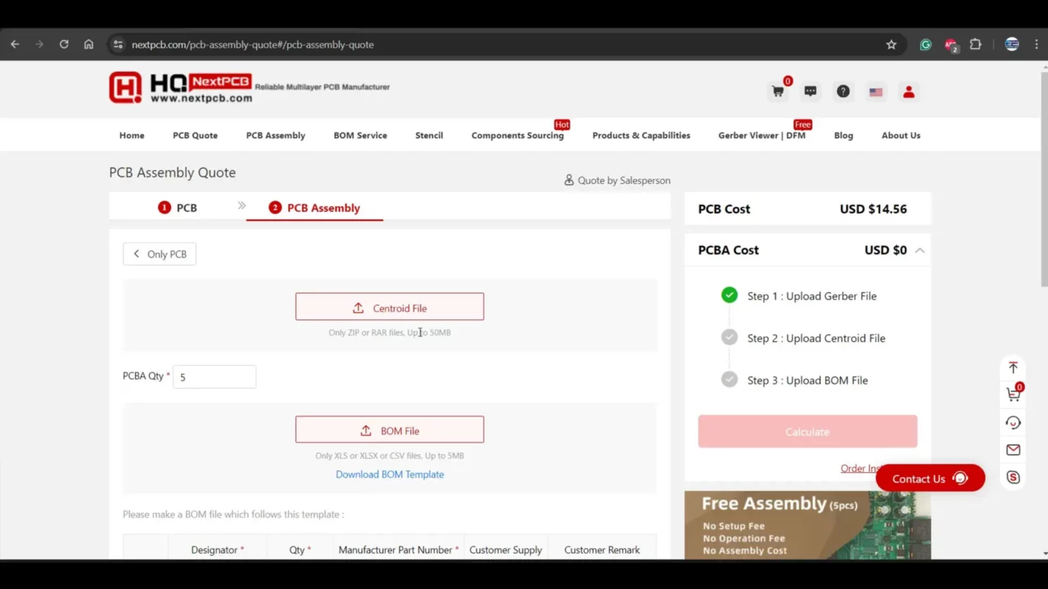Click site info icon in address bar

coord(118,44)
